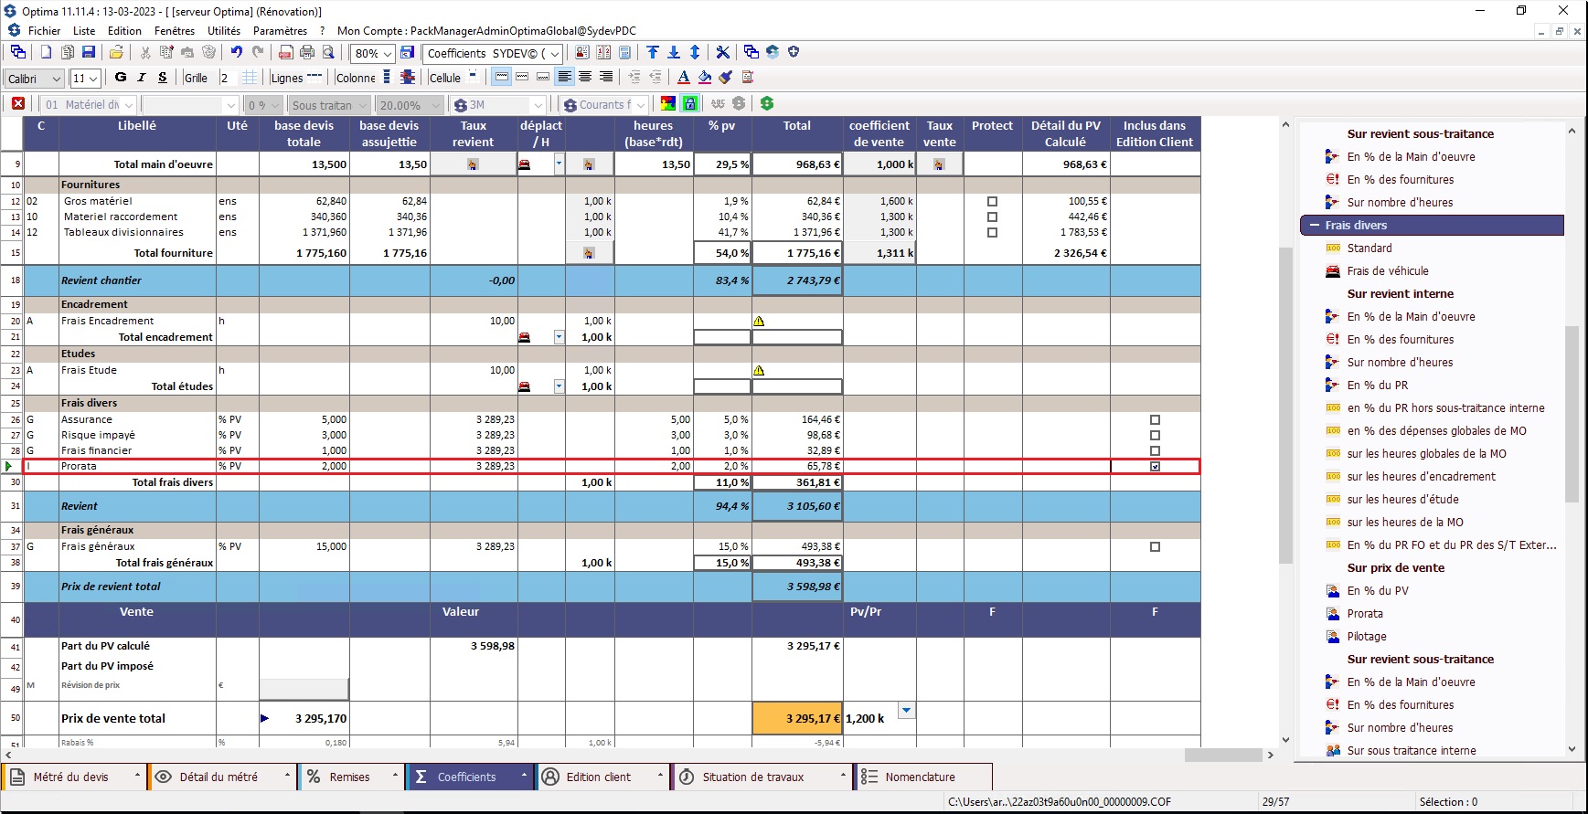Screen dimensions: 1588x814
Task: Open the crossed wrench tools icon
Action: click(x=722, y=52)
